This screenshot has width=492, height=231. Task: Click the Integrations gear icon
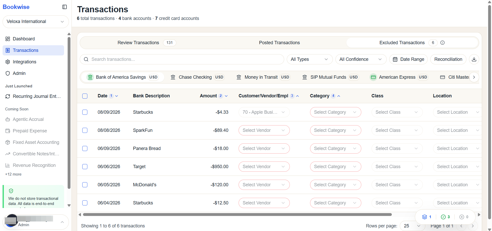(x=8, y=62)
